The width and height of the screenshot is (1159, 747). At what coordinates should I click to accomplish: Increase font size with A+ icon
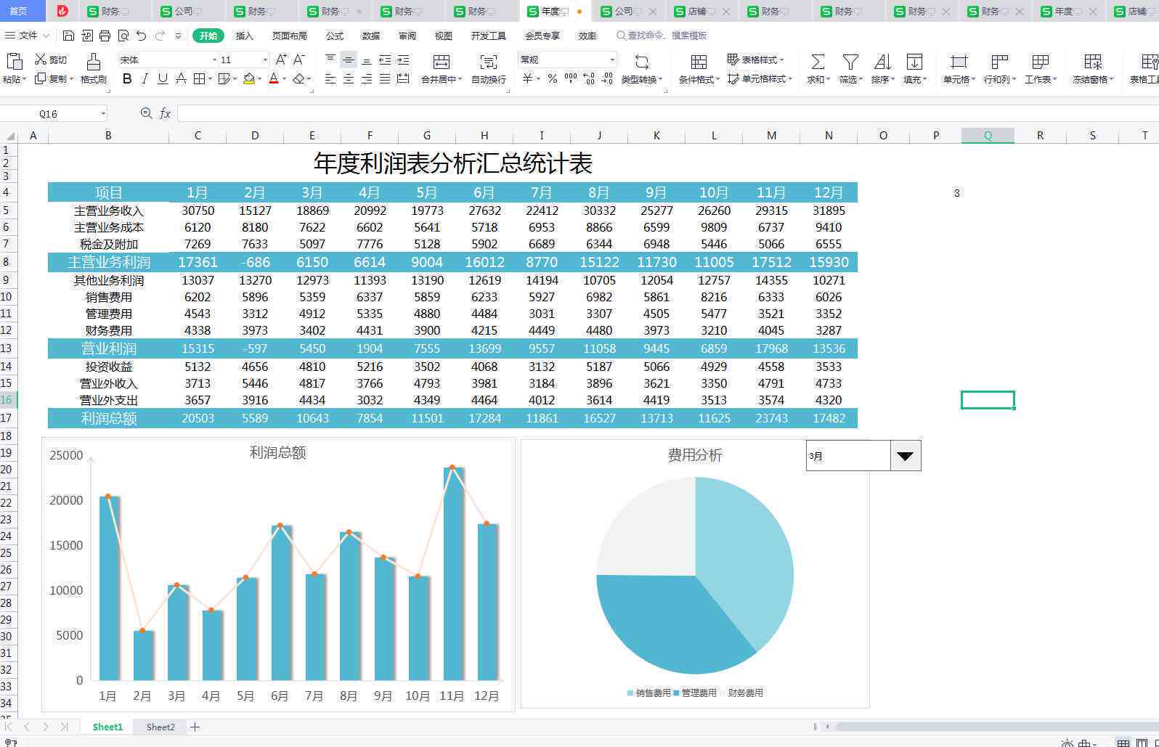[281, 60]
